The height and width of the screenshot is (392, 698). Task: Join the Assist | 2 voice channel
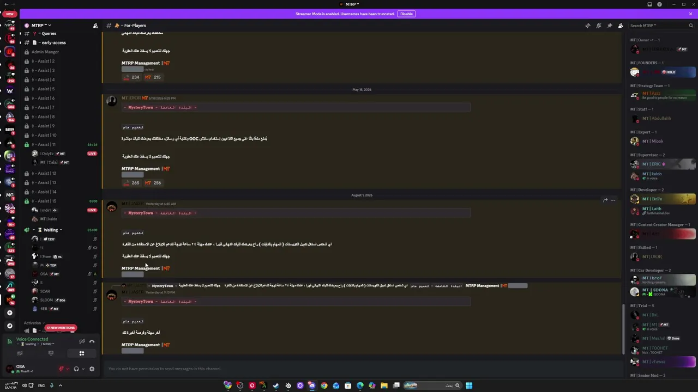60,61
